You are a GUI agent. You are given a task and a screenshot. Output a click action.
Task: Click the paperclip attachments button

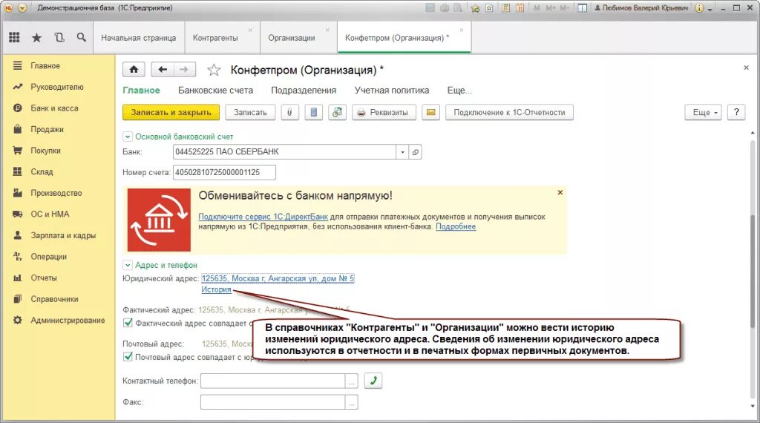289,112
